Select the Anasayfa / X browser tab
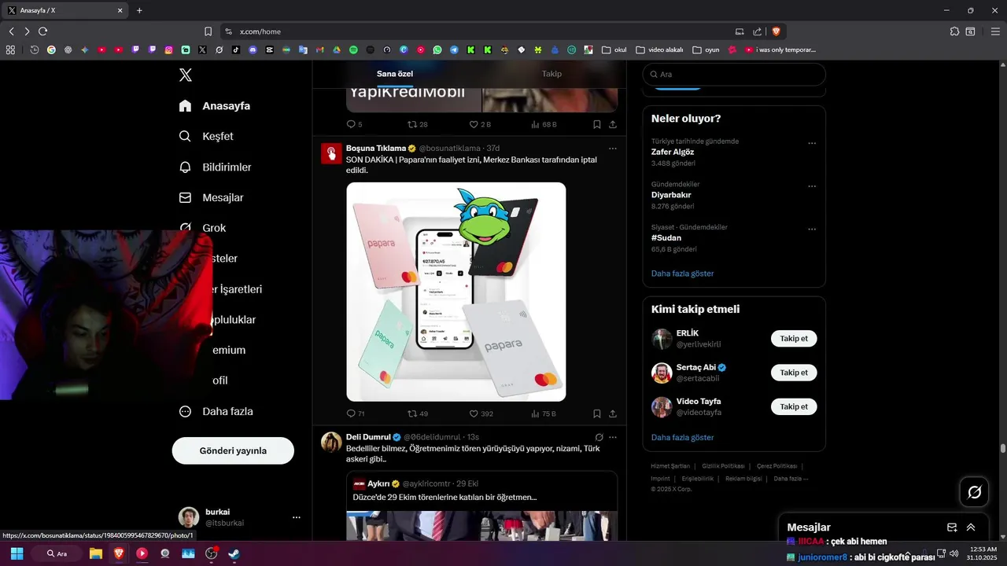1007x566 pixels. [65, 10]
